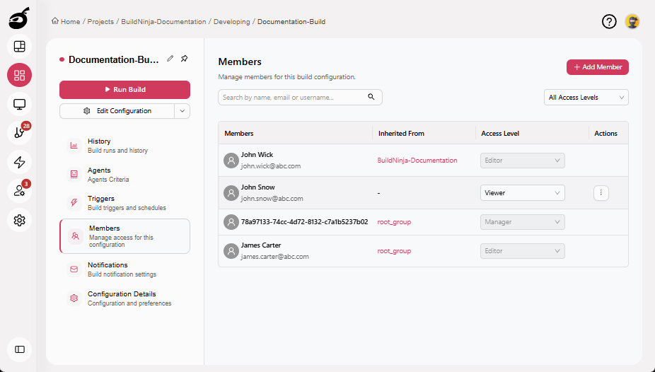The width and height of the screenshot is (655, 372).
Task: Open the Manager access level dropdown
Action: point(522,222)
